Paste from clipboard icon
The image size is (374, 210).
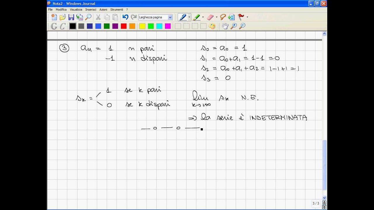tap(115, 17)
